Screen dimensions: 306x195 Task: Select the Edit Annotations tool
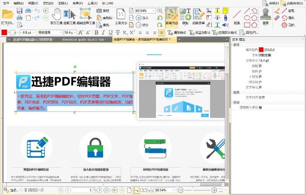(x=85, y=17)
